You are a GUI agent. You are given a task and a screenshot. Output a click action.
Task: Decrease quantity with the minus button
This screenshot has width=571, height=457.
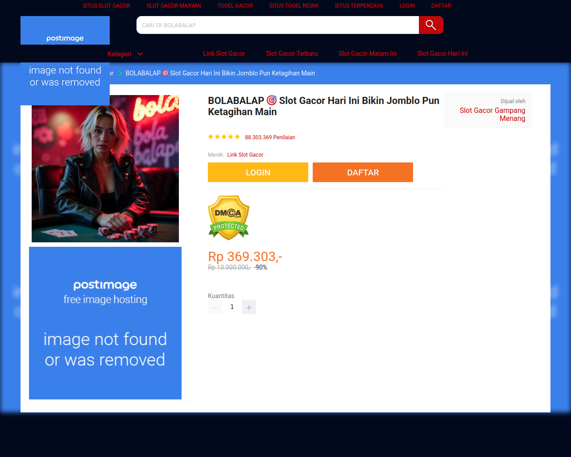click(215, 307)
